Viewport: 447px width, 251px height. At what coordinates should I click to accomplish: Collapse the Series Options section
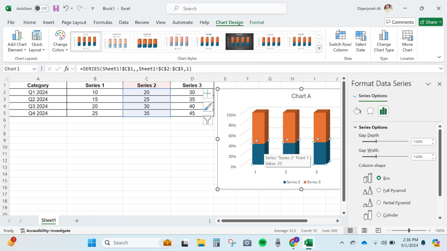pyautogui.click(x=355, y=127)
